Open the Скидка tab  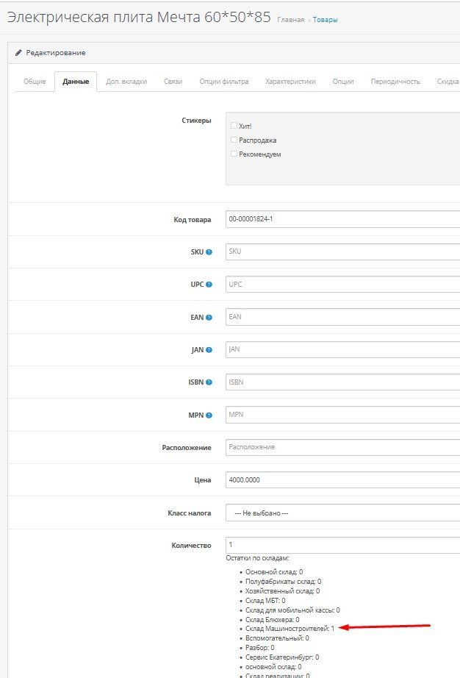click(x=448, y=82)
